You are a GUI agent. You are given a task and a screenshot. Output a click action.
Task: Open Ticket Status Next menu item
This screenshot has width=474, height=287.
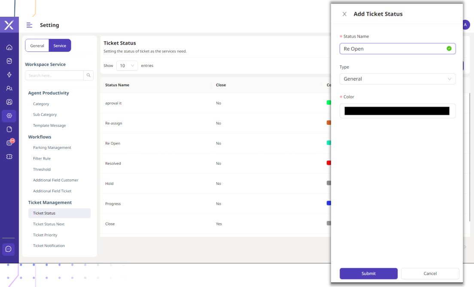(x=49, y=224)
